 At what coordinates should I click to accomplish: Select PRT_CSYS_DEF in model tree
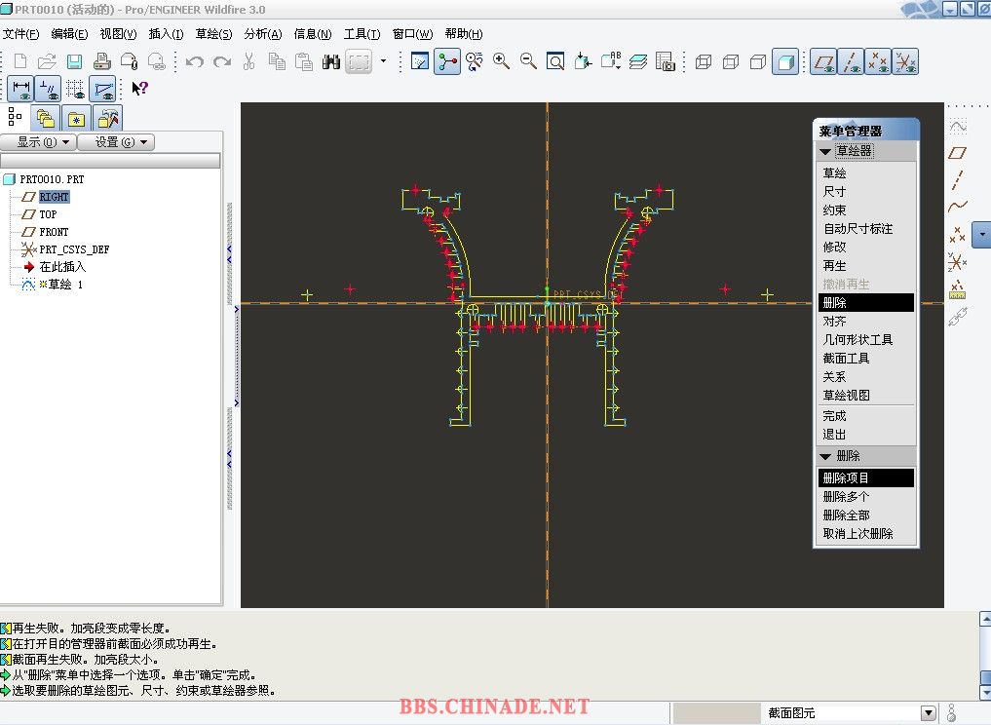point(74,249)
